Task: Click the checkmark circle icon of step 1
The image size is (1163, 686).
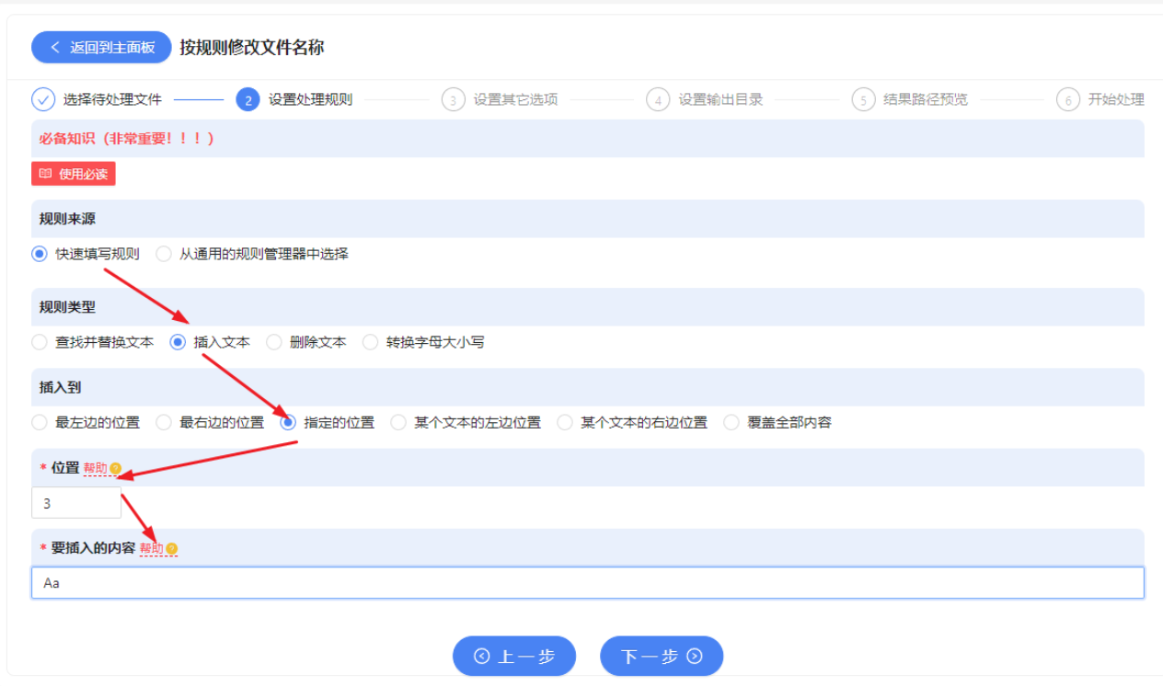Action: tap(43, 99)
